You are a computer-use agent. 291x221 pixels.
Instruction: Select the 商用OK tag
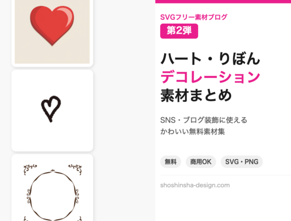coord(201,162)
